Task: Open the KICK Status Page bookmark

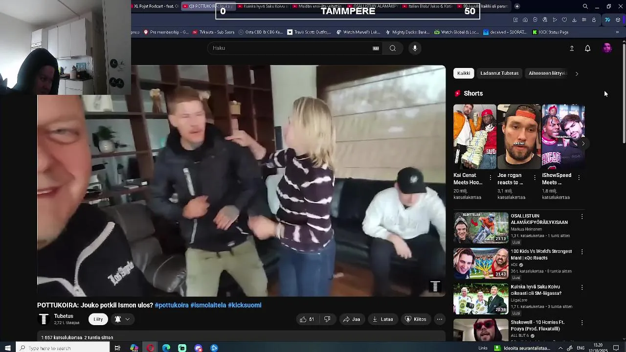Action: (x=550, y=32)
